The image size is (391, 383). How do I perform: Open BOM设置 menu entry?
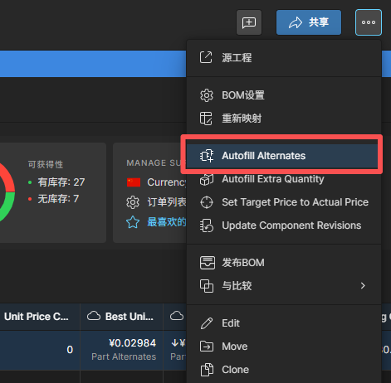[x=284, y=95]
